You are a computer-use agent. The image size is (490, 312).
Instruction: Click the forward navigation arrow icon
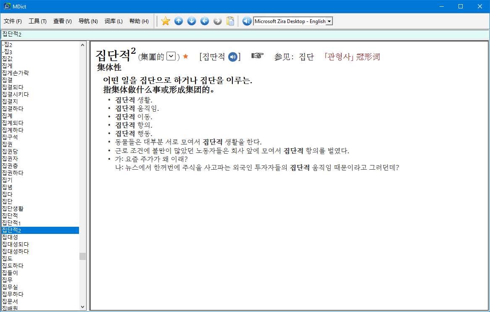point(217,21)
